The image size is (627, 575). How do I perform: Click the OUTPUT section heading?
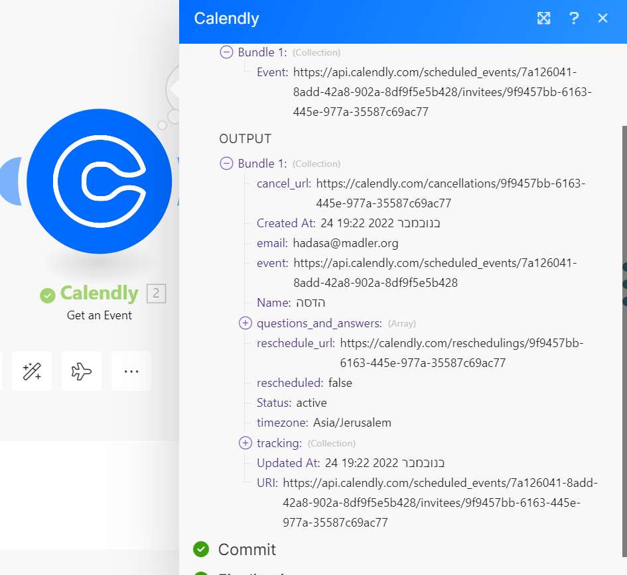click(x=245, y=138)
